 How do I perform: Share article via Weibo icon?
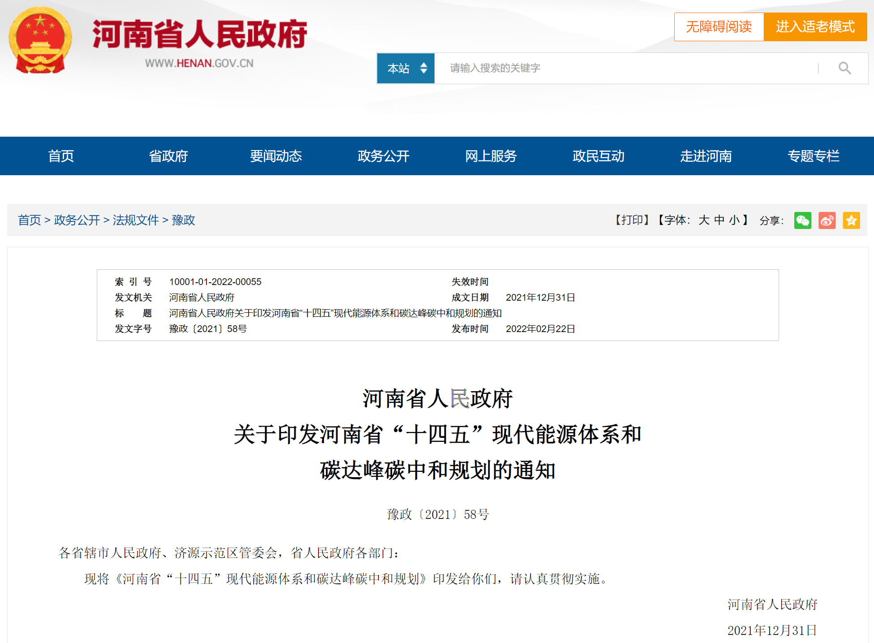827,220
